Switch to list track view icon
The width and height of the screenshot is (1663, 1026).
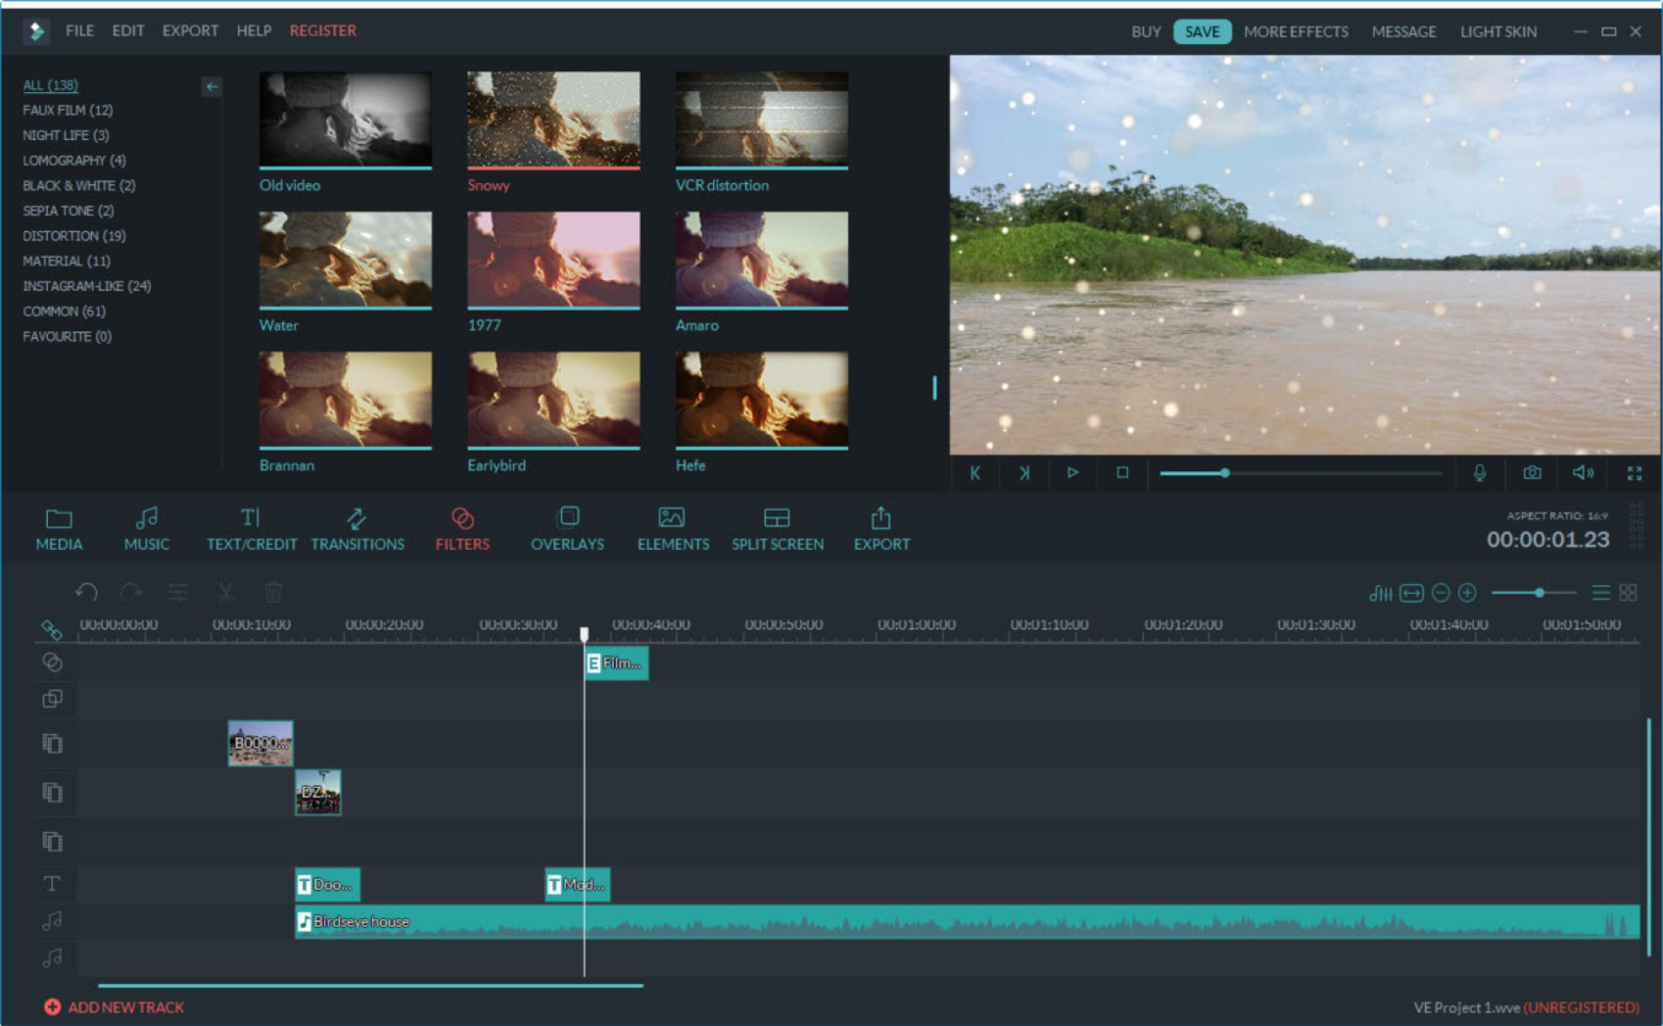[1601, 593]
